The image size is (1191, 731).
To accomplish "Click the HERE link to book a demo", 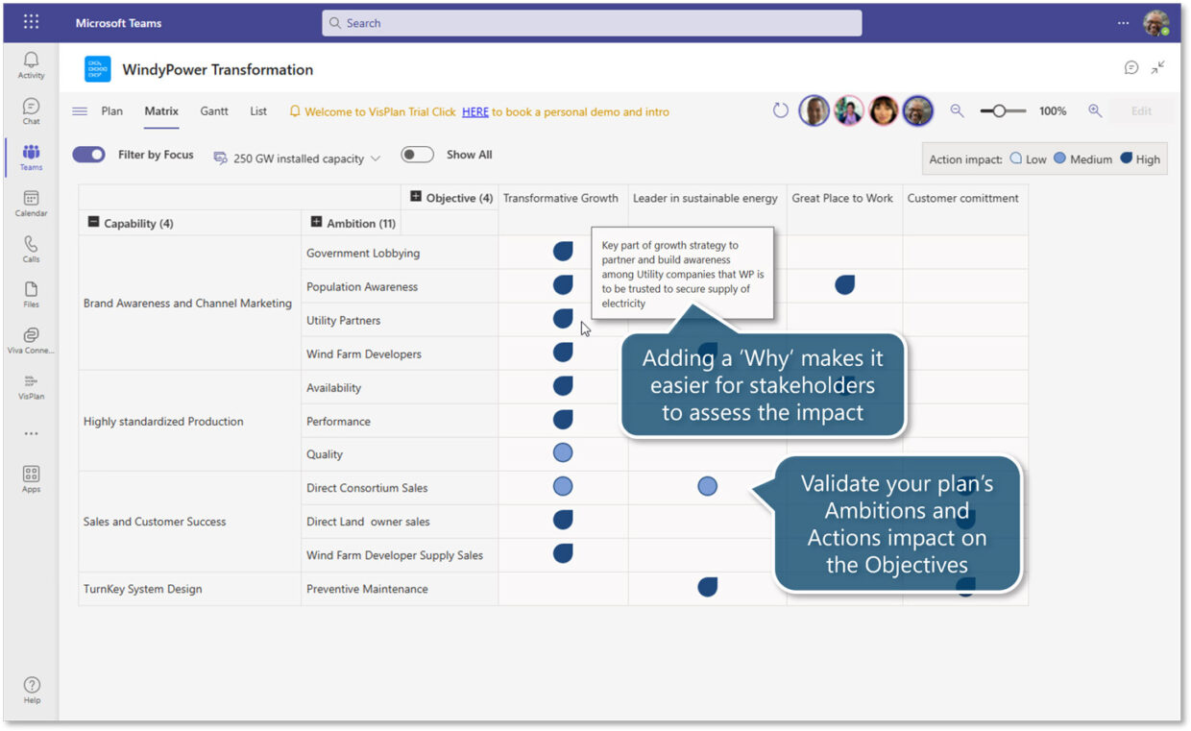I will pyautogui.click(x=474, y=111).
